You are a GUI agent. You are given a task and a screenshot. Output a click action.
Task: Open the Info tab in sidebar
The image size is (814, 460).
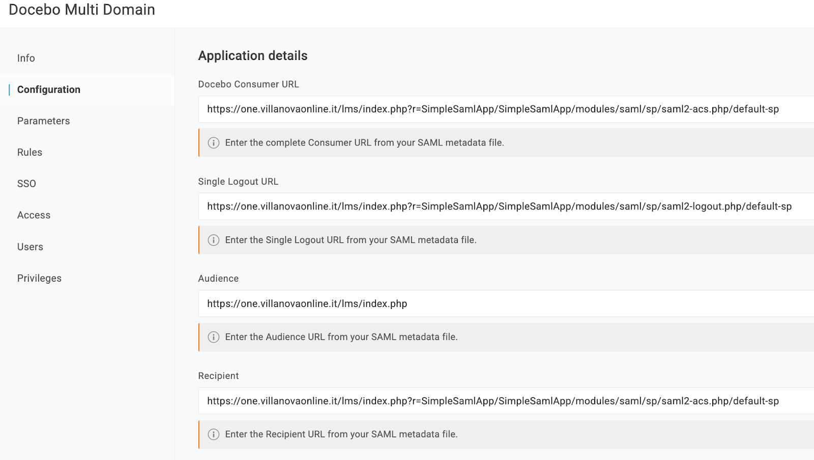26,58
